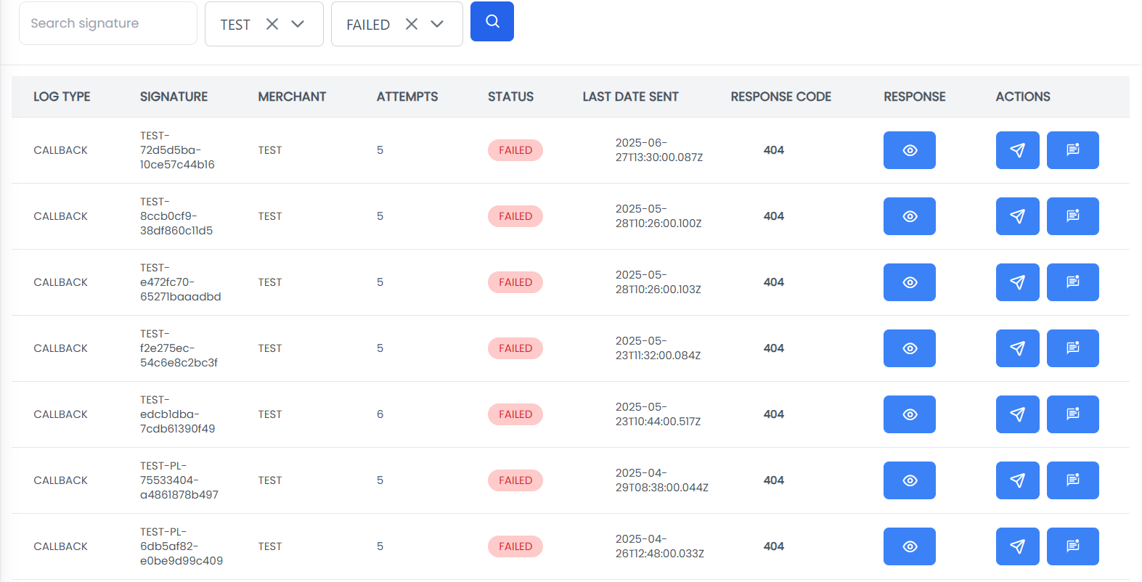The image size is (1142, 582).
Task: Open message details for TEST-e472fc70-65271baaadbd
Action: point(1073,282)
